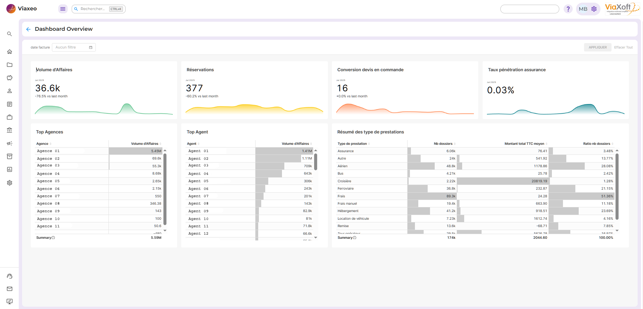The height and width of the screenshot is (309, 643).
Task: Open the folder icon in the sidebar
Action: 9,65
